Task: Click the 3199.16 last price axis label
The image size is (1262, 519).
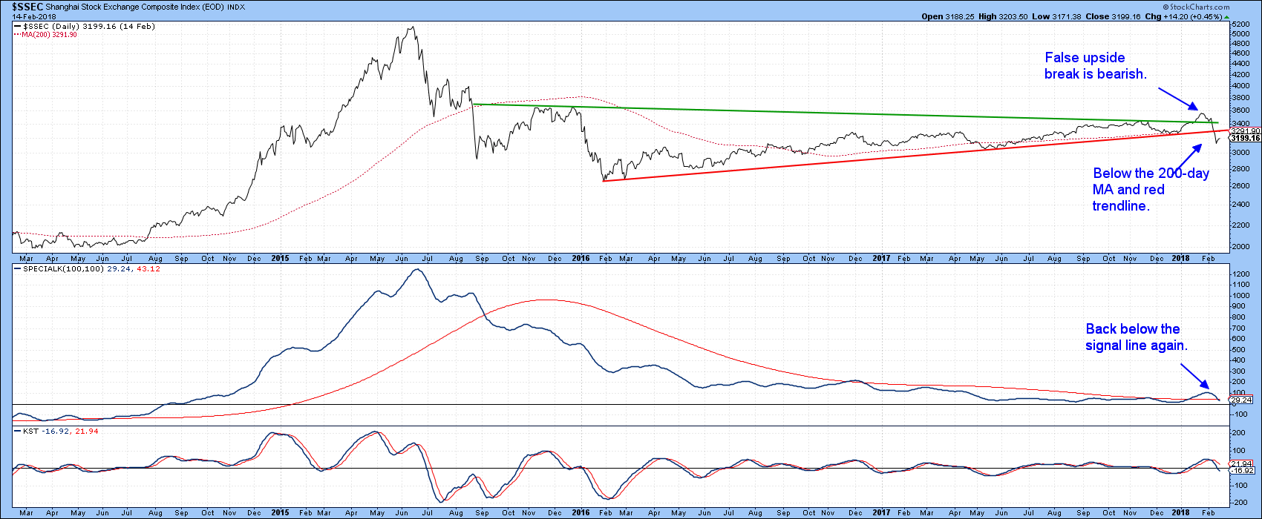Action: click(x=1243, y=138)
